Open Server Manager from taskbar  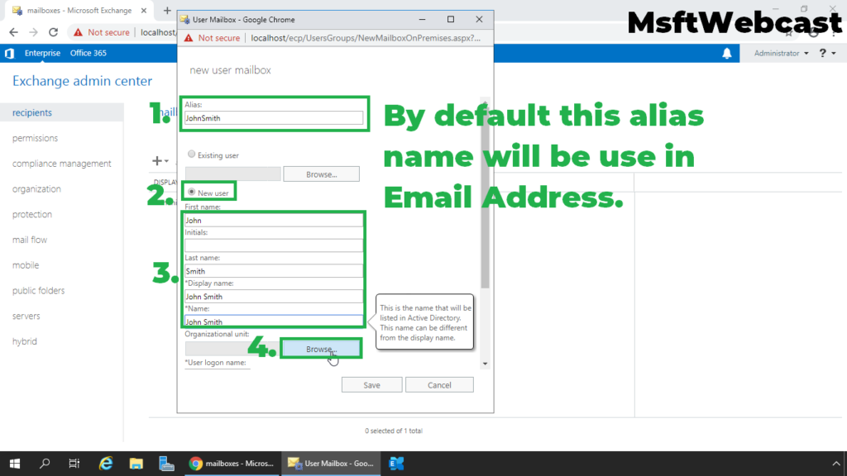166,464
